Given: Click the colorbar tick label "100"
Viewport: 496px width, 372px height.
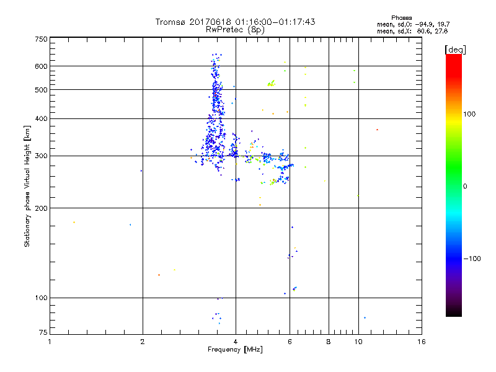Looking at the screenshot, I should [x=469, y=114].
